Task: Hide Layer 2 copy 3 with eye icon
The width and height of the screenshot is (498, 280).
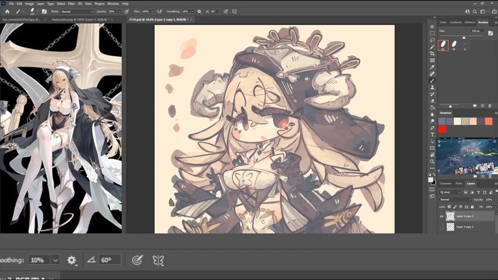Action: (x=441, y=216)
